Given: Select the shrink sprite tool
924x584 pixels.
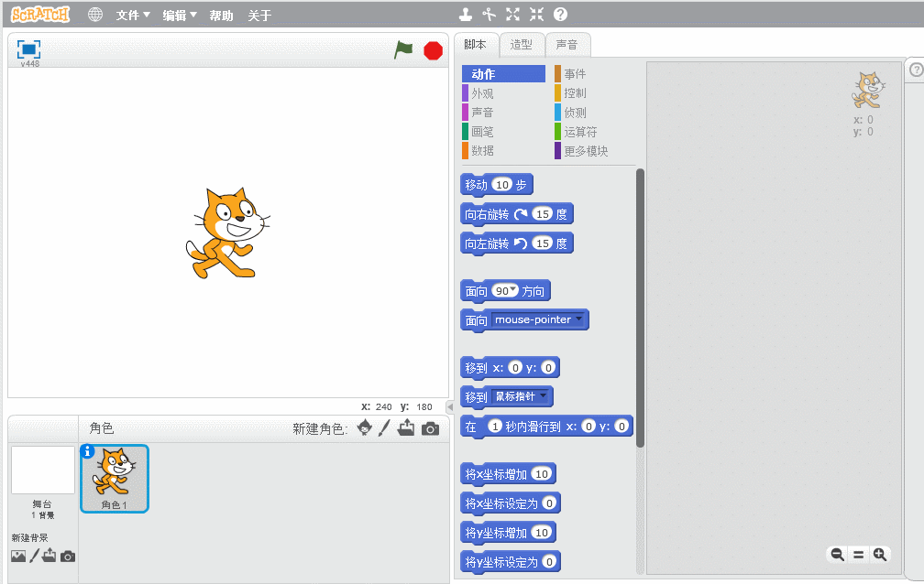Looking at the screenshot, I should [536, 14].
